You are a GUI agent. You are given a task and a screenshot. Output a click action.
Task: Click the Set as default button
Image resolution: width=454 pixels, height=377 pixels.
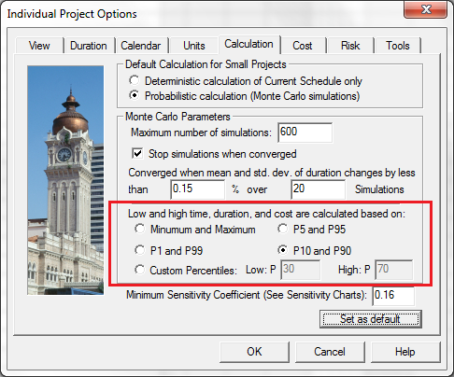tap(371, 319)
